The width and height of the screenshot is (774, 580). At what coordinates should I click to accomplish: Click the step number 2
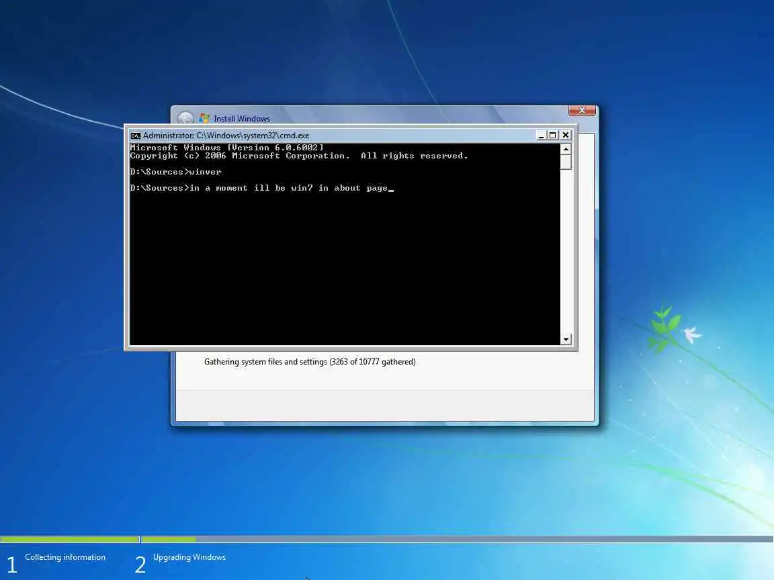pos(140,565)
